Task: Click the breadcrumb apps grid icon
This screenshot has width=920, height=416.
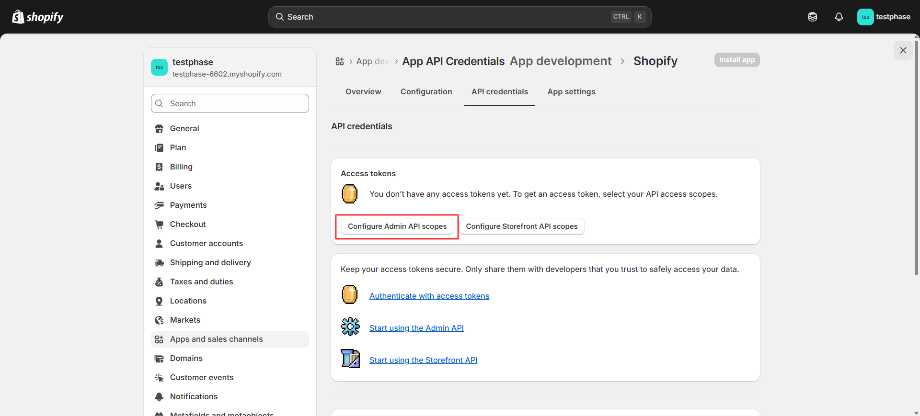Action: pos(340,61)
